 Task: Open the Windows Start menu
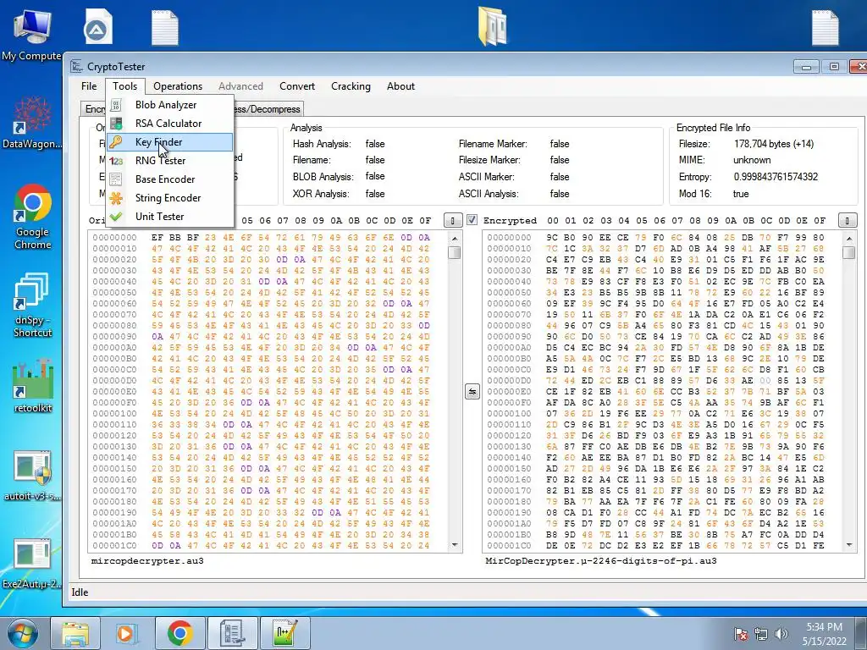[22, 632]
